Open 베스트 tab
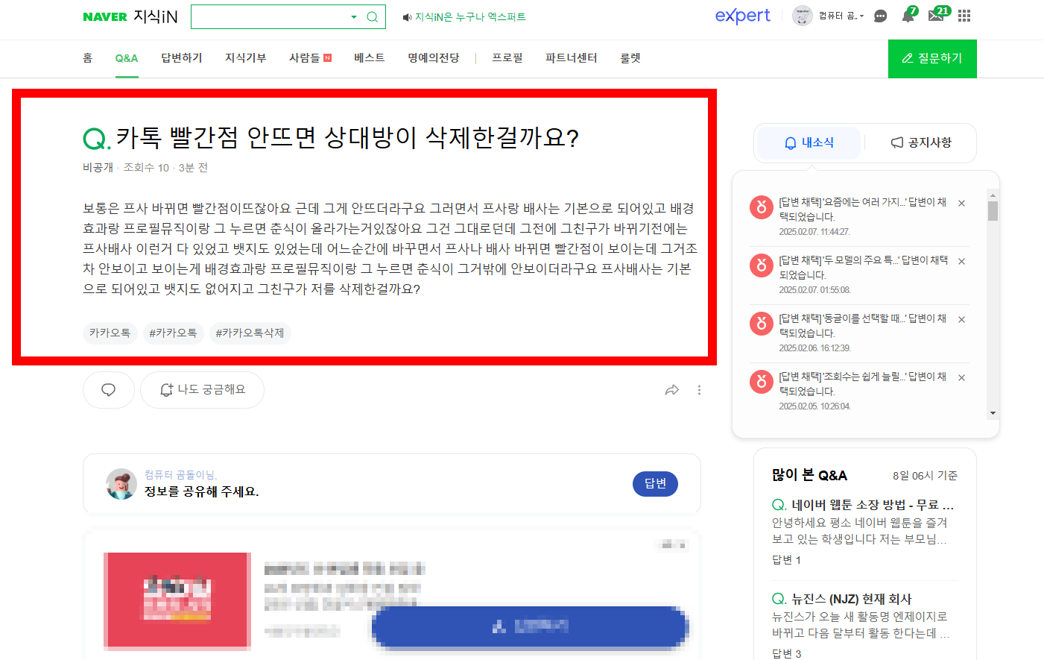Screen dimensions: 1044x660 pos(370,57)
